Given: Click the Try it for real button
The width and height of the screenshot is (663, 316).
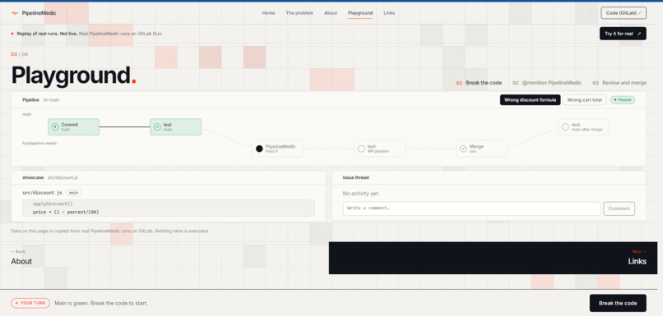Looking at the screenshot, I should pyautogui.click(x=623, y=34).
